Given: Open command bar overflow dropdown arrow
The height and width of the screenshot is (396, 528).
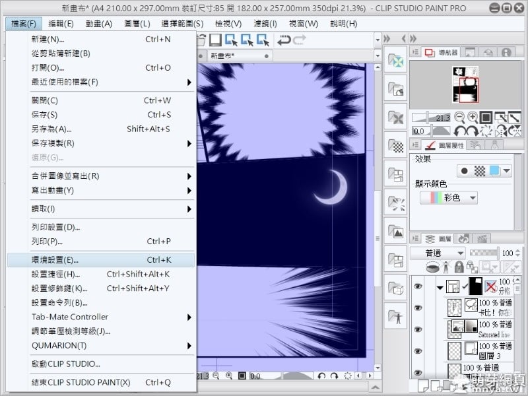Looking at the screenshot, I should pos(378,40).
